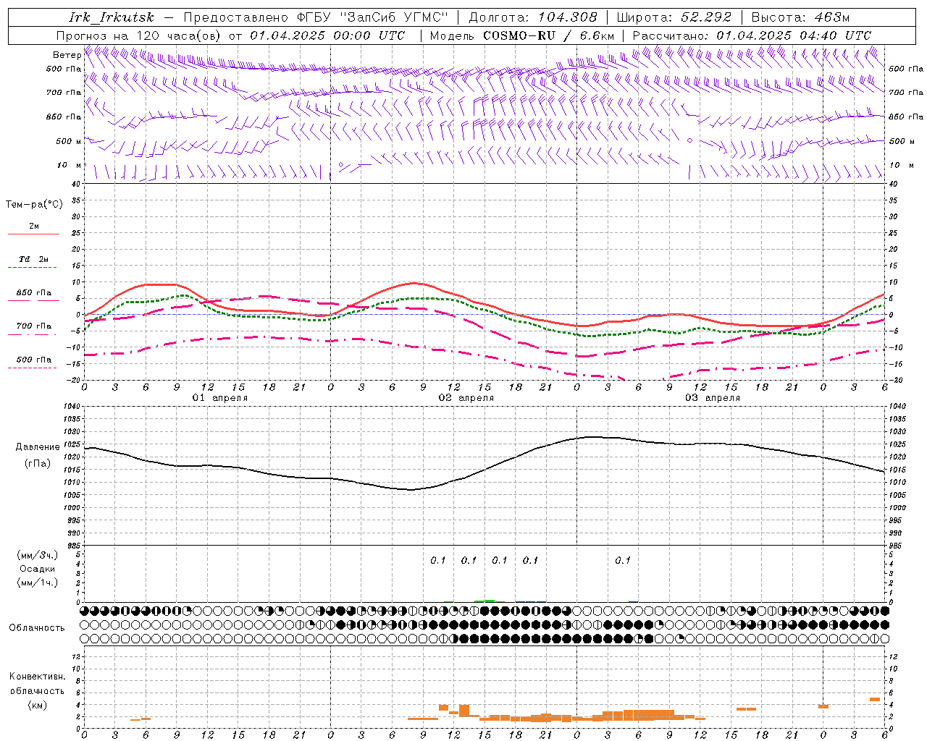Click the longitude value "Долгота: 104.308"
This screenshot has width=927, height=741.
click(533, 17)
